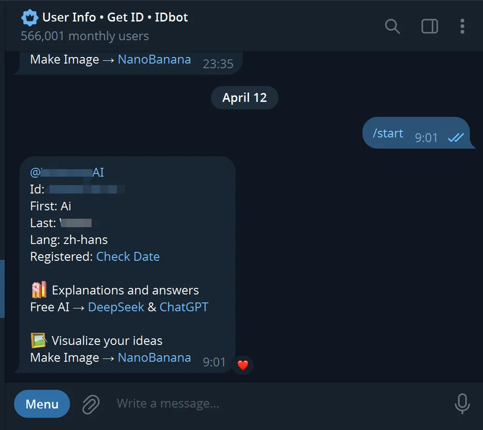
Task: Toggle the right sidebar panel
Action: tap(429, 26)
